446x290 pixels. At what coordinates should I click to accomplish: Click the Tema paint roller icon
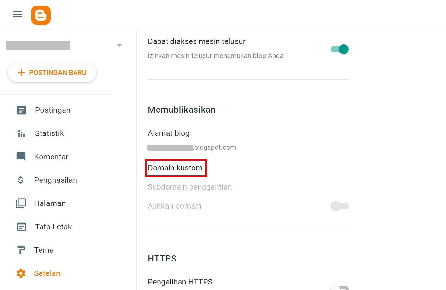[21, 250]
